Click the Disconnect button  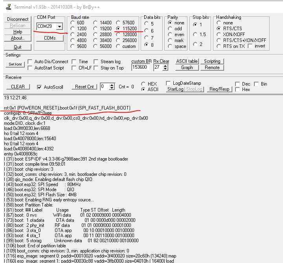tap(18, 19)
